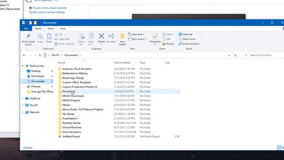Sort by the Type column header
The image size is (284, 160).
(142, 63)
